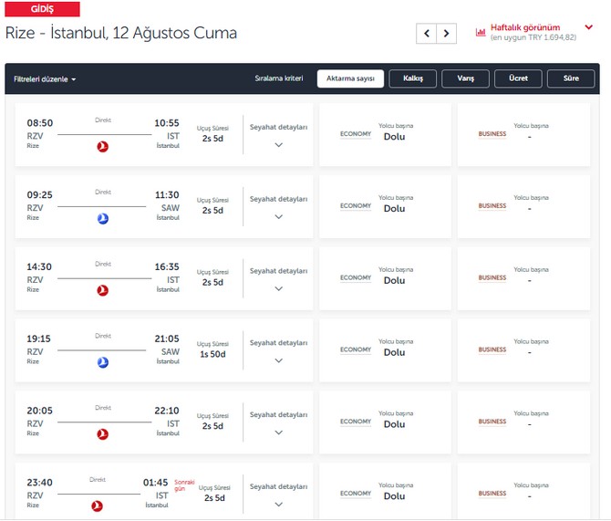611x521 pixels.
Task: Click airline logo on 14:30 flight
Action: pyautogui.click(x=103, y=290)
